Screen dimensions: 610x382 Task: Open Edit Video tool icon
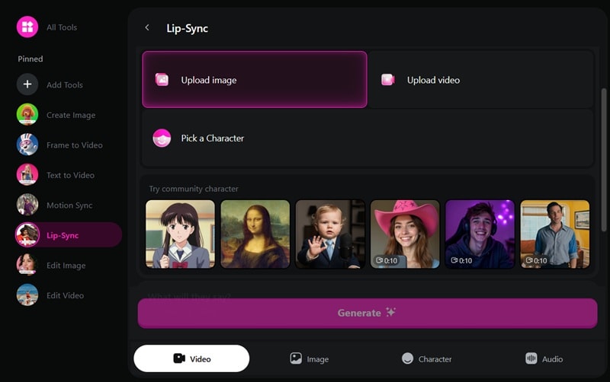[27, 295]
